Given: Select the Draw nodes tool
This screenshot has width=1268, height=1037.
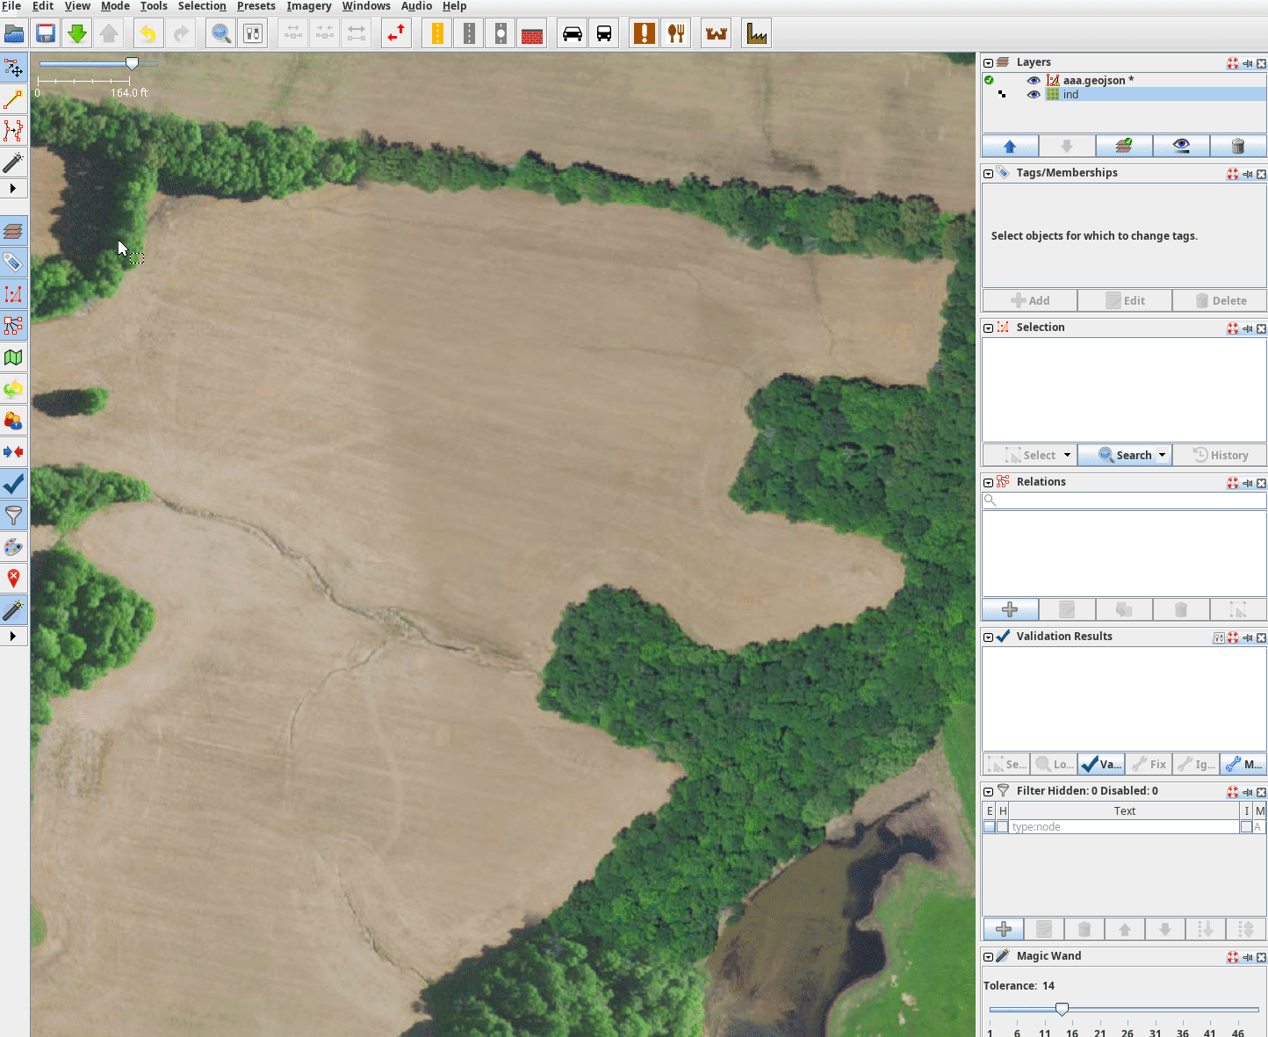Looking at the screenshot, I should [x=13, y=99].
